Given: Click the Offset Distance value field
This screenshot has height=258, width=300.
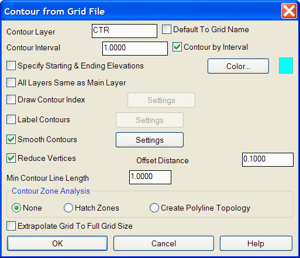Looking at the screenshot, I should pyautogui.click(x=268, y=160).
